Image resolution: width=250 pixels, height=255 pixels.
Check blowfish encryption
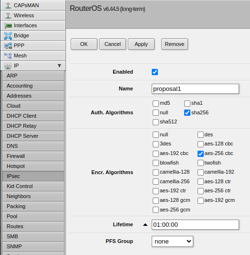tap(156, 163)
